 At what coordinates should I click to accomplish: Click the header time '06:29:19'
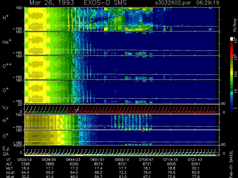coord(207,3)
